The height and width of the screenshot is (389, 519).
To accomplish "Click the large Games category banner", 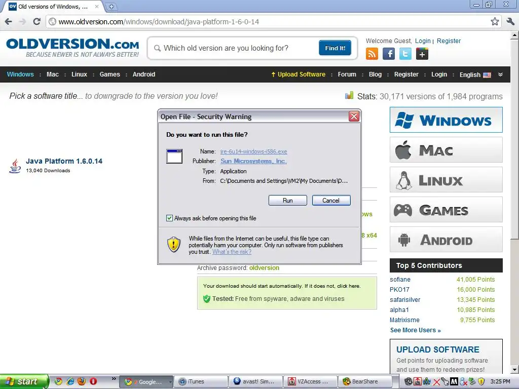I will 446,209.
